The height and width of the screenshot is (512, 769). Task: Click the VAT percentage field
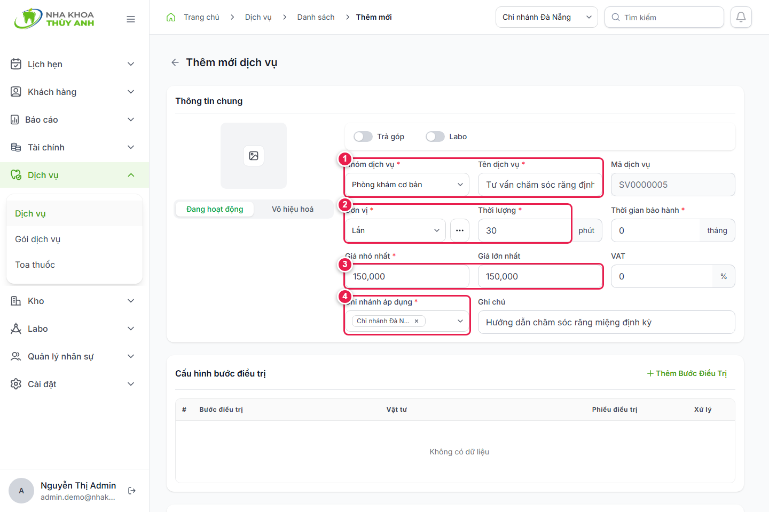(673, 276)
